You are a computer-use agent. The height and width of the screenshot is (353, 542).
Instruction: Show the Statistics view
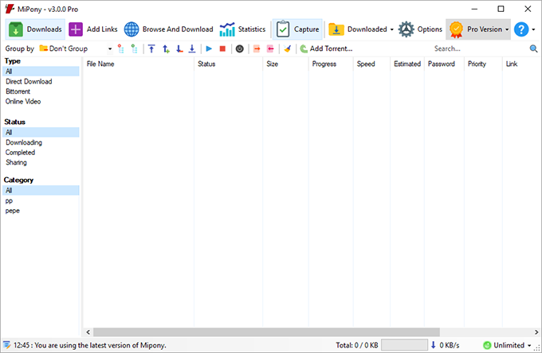242,29
